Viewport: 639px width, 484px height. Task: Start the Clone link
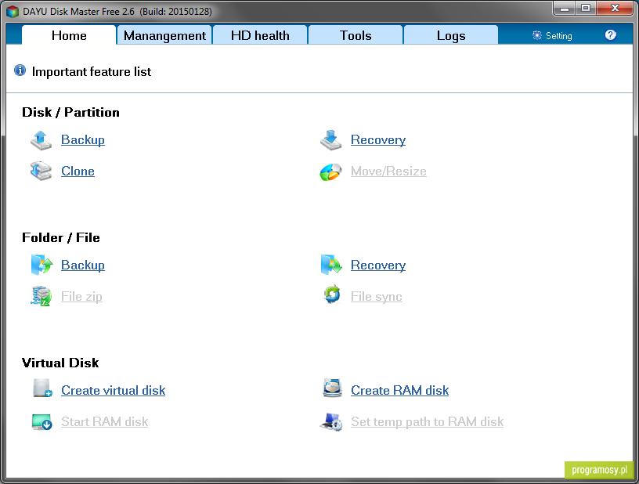tap(78, 171)
